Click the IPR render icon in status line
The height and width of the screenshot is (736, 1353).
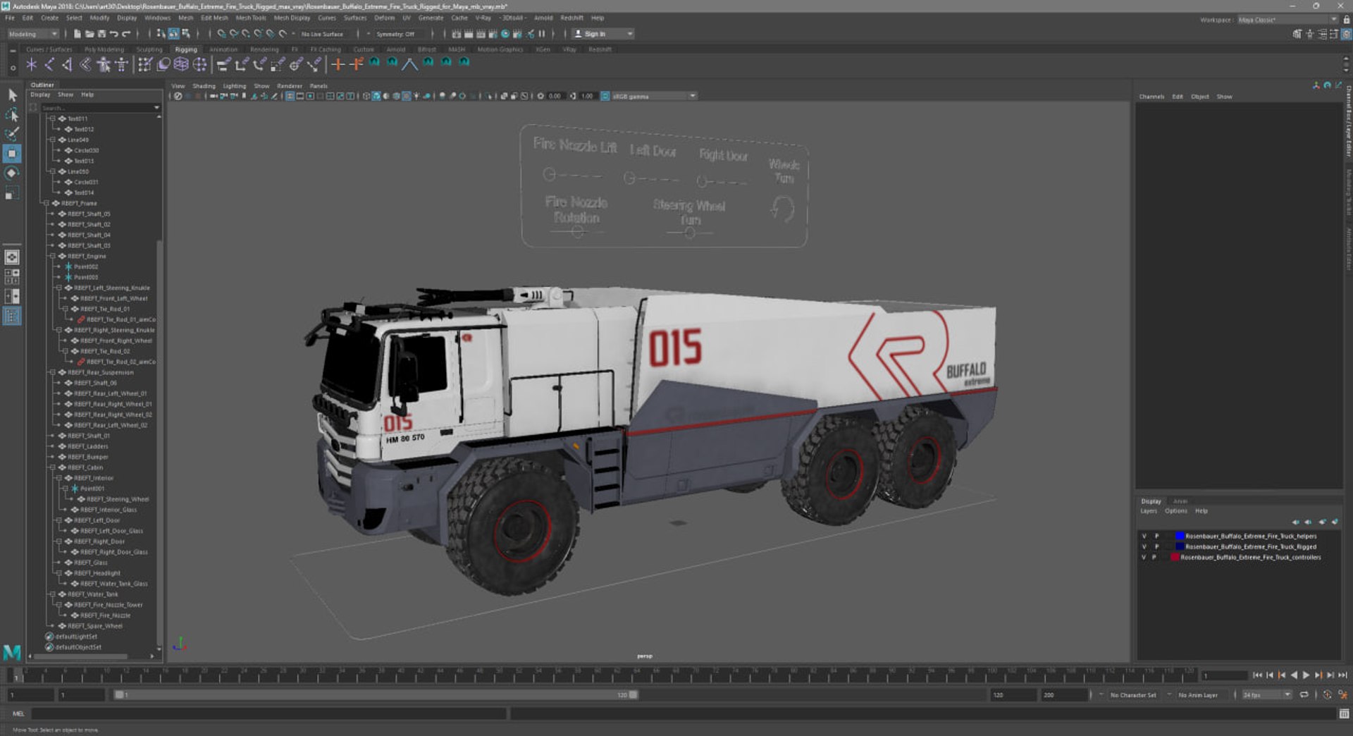pyautogui.click(x=481, y=34)
